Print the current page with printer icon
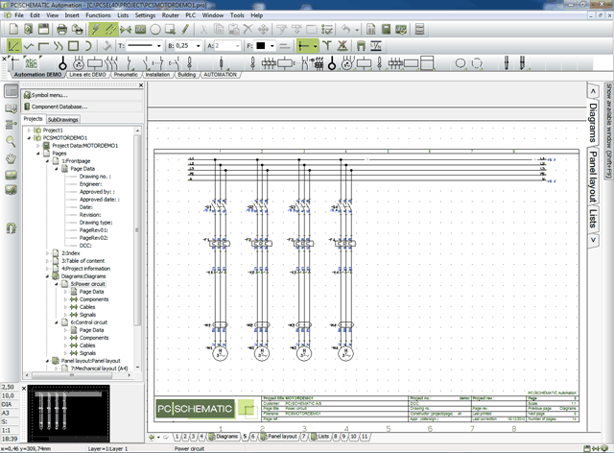The image size is (614, 453). pos(61,30)
